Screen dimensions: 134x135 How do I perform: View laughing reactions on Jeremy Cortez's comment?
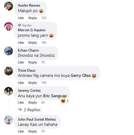point(65,101)
